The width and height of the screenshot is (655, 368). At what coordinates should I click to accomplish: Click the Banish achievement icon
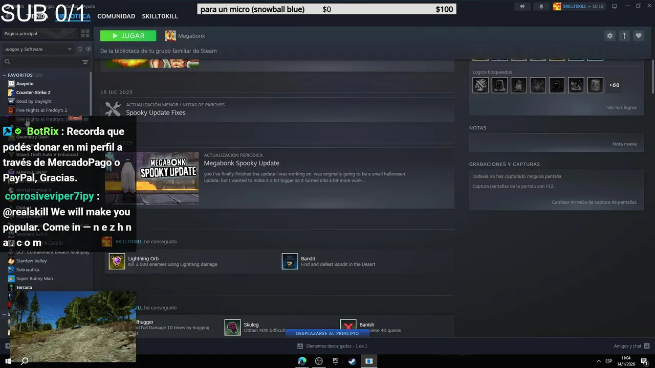click(x=348, y=327)
